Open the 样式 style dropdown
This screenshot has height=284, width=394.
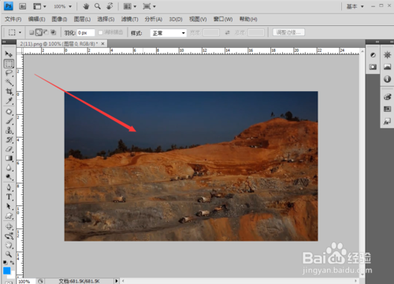(168, 33)
